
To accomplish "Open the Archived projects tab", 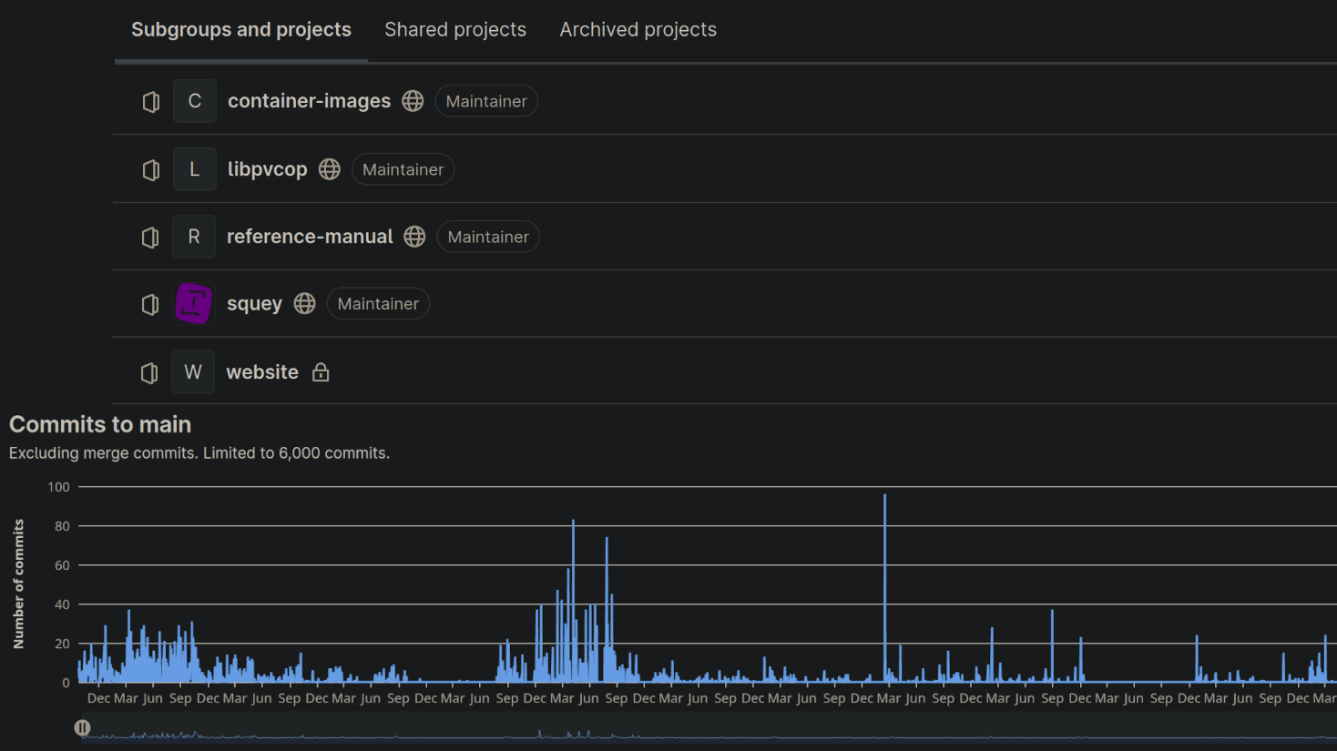I will (638, 30).
